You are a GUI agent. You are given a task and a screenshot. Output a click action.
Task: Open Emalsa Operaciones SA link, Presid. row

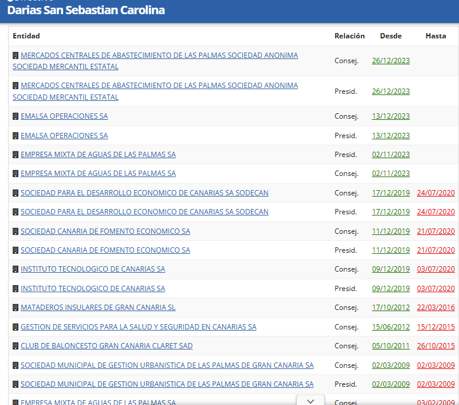64,136
